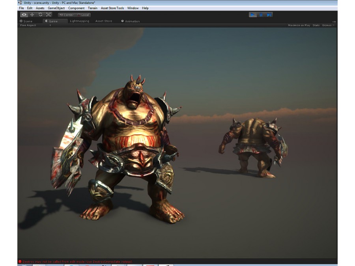Select the Move transform tool

click(32, 15)
